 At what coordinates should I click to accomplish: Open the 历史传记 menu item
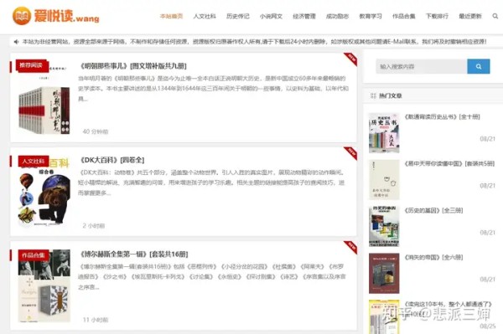(x=238, y=16)
